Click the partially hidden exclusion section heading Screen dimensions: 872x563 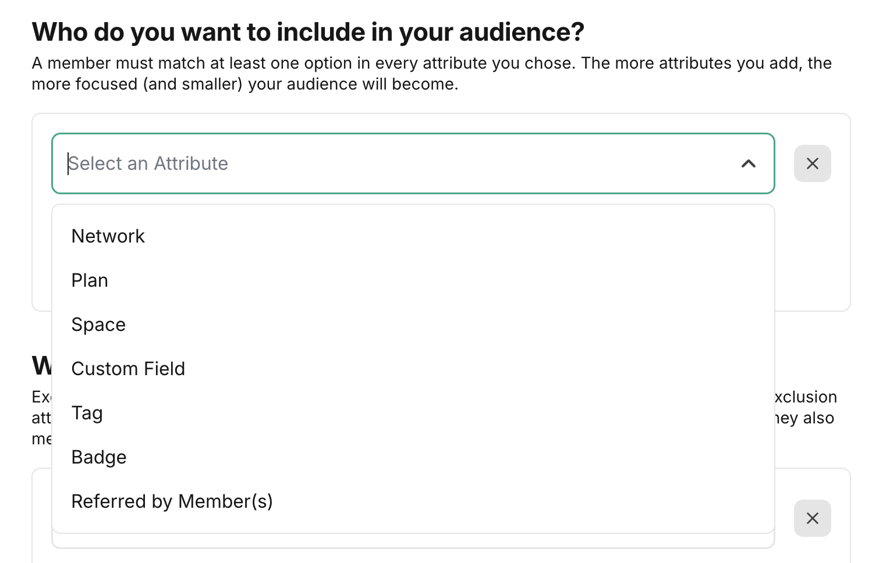41,366
